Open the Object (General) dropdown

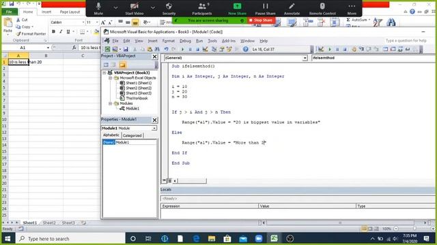[x=305, y=58]
